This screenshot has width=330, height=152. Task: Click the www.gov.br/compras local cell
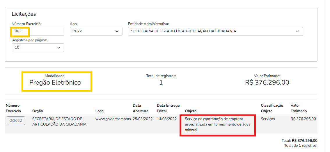pyautogui.click(x=113, y=119)
